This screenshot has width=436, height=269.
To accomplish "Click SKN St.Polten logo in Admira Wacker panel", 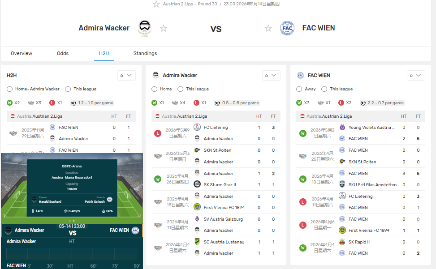I will pyautogui.click(x=197, y=150).
